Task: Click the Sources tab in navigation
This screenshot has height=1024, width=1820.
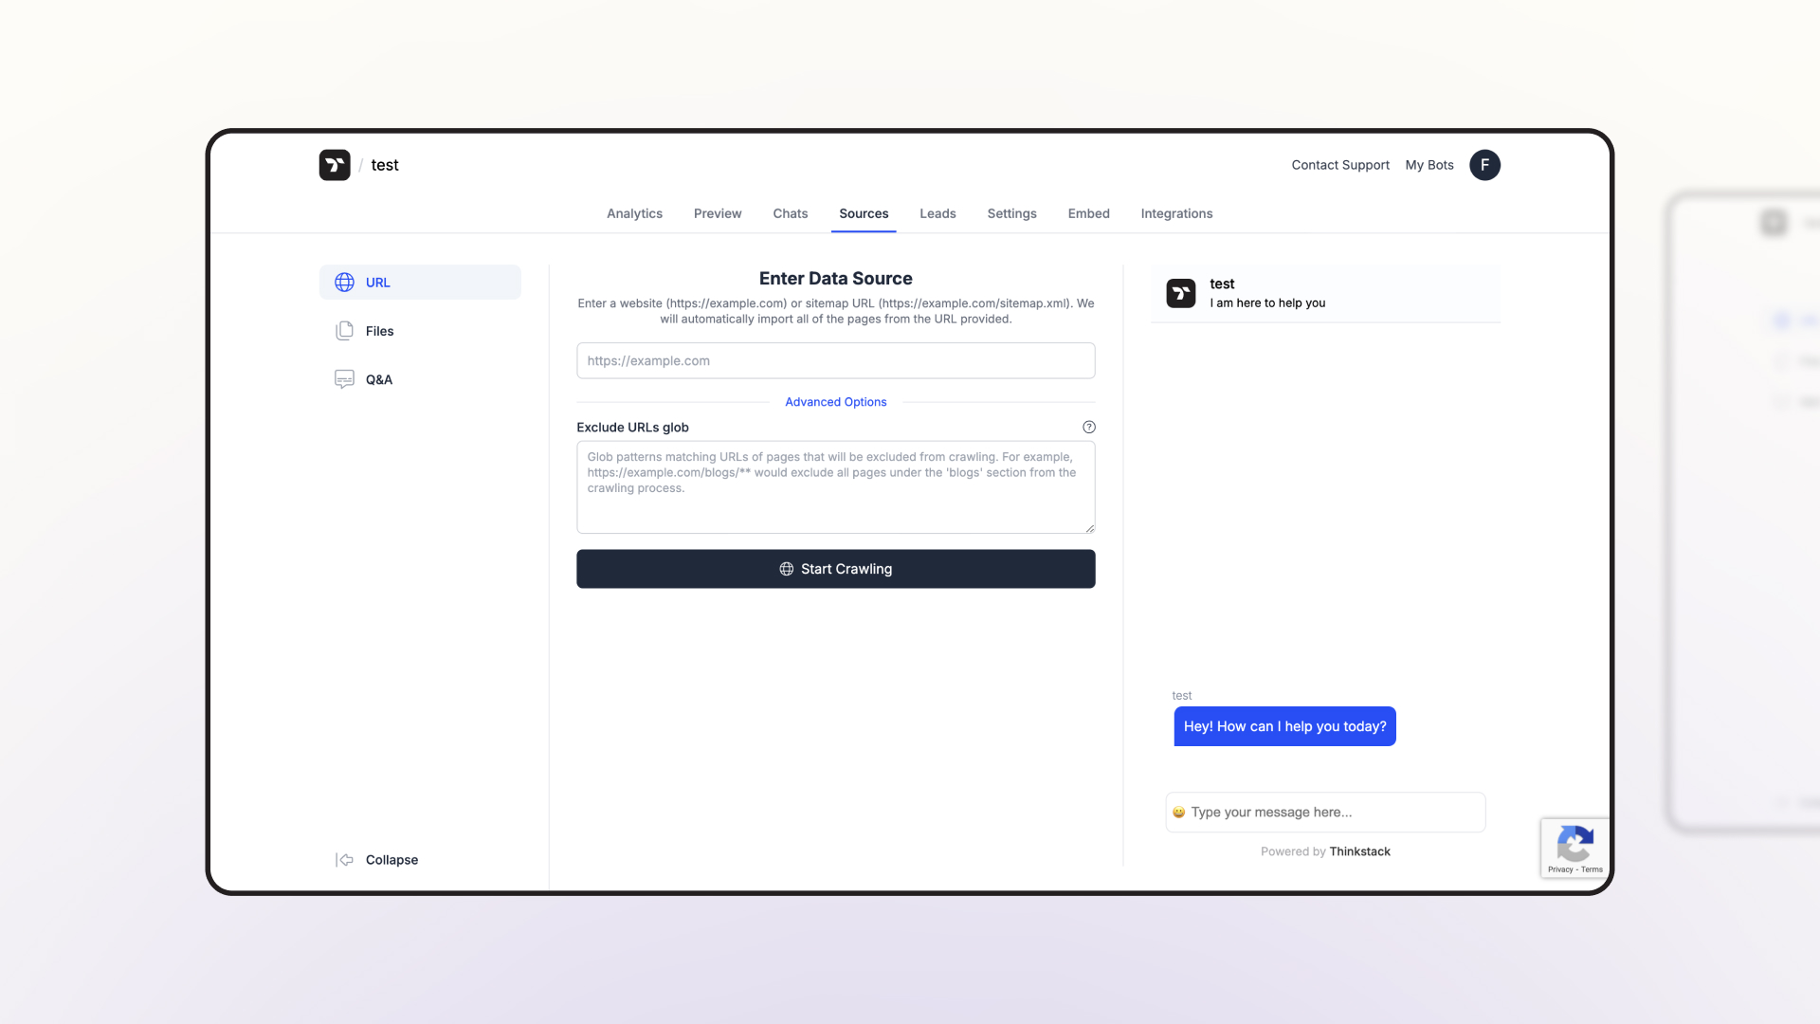Action: [864, 212]
